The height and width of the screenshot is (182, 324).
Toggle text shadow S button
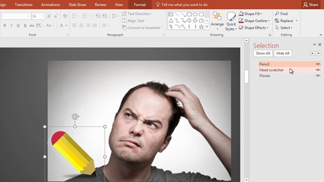pos(25,25)
